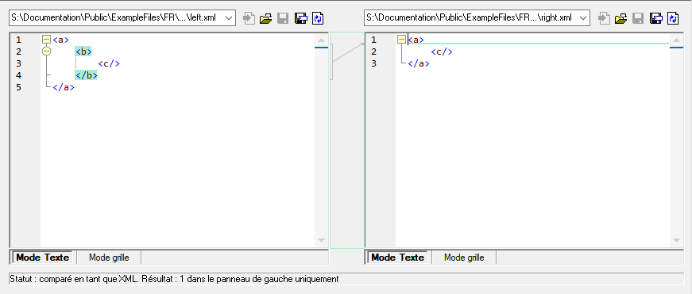Save the right.xml file
This screenshot has height=294, width=692.
click(x=638, y=18)
